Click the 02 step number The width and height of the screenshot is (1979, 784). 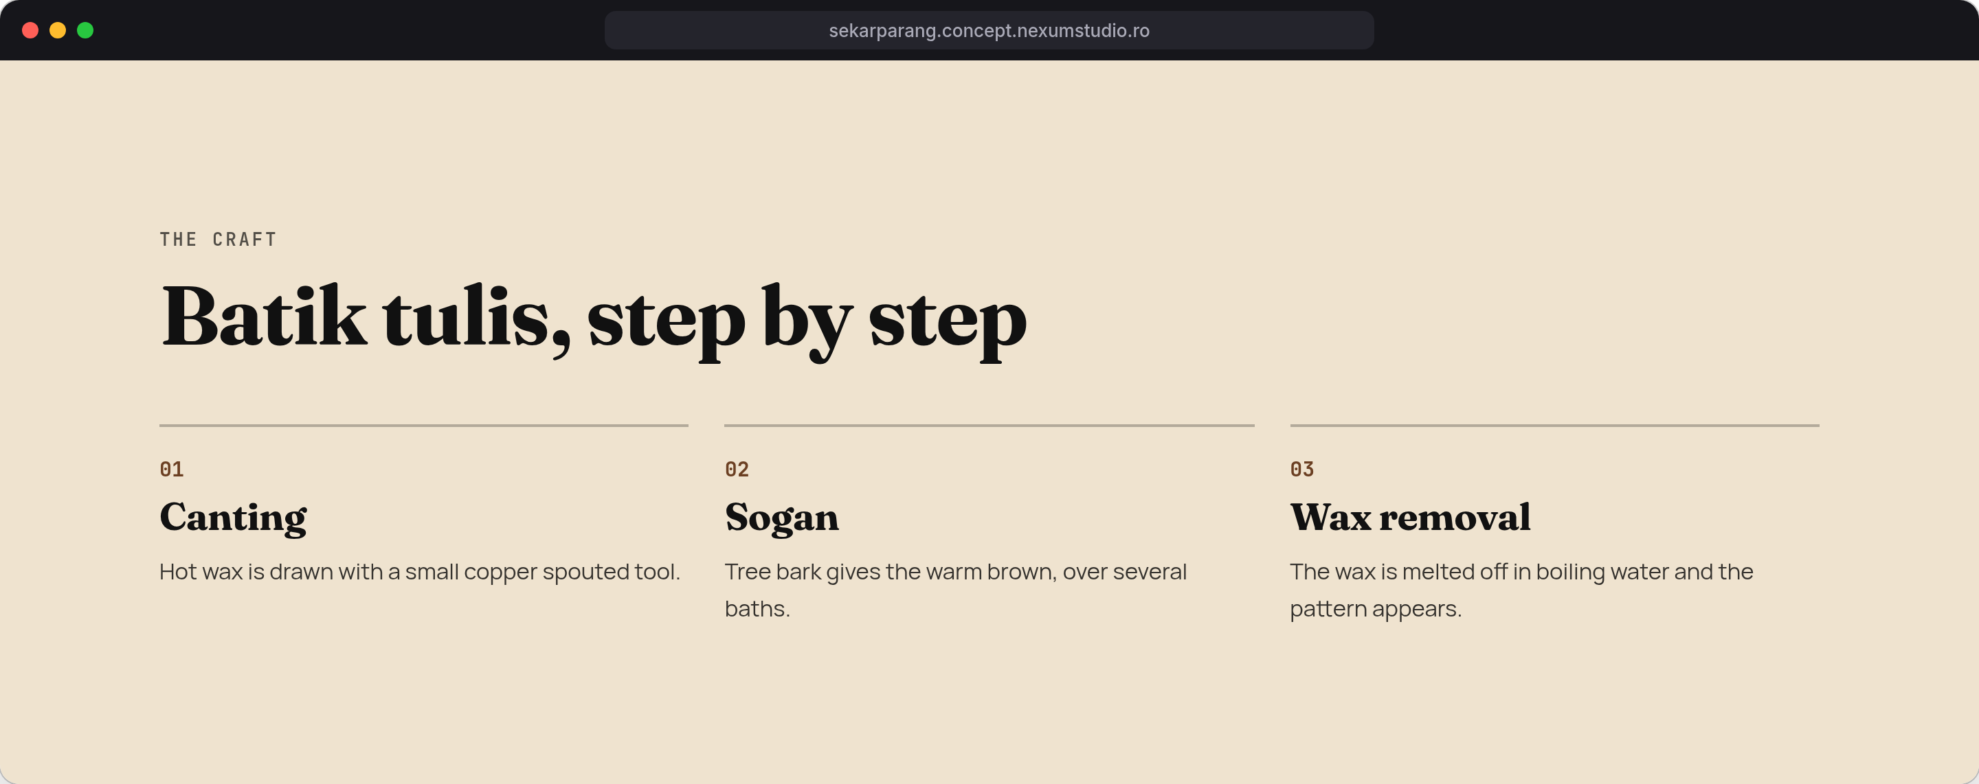[737, 469]
